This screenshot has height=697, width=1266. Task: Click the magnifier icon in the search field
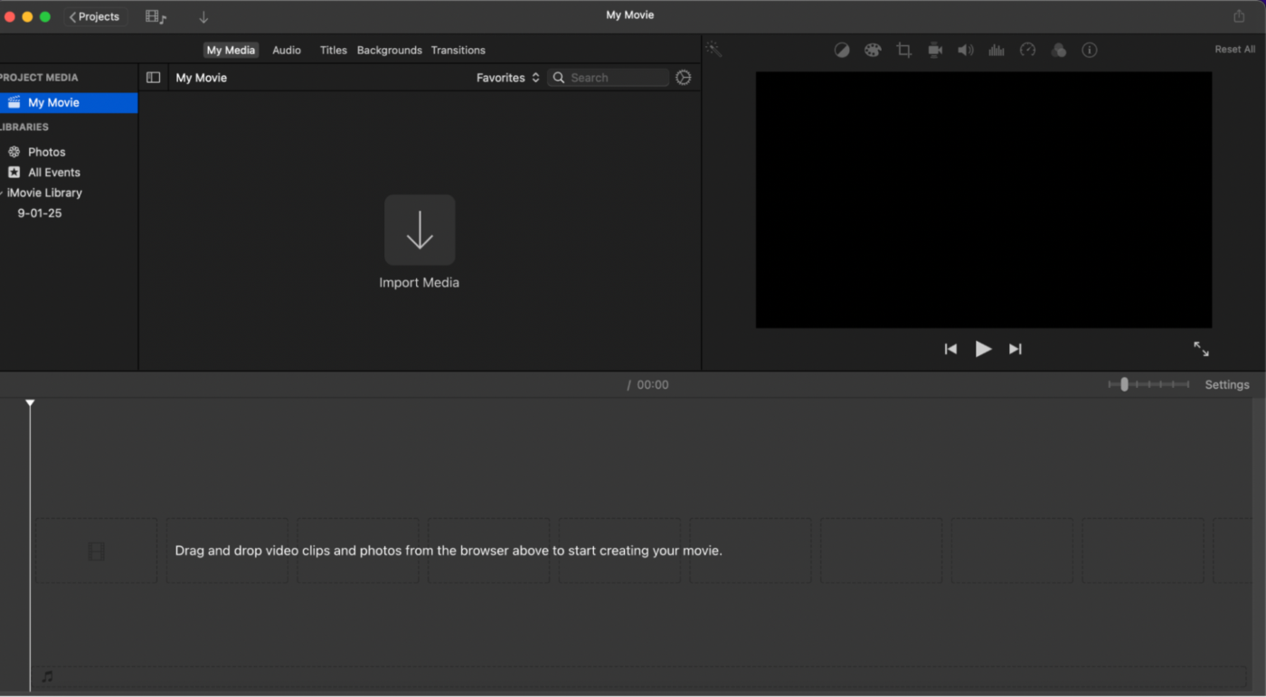tap(559, 78)
